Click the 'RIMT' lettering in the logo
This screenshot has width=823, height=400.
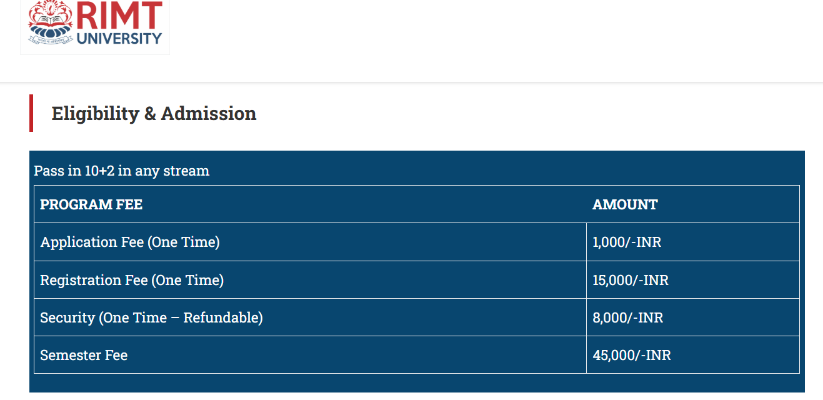tap(119, 15)
